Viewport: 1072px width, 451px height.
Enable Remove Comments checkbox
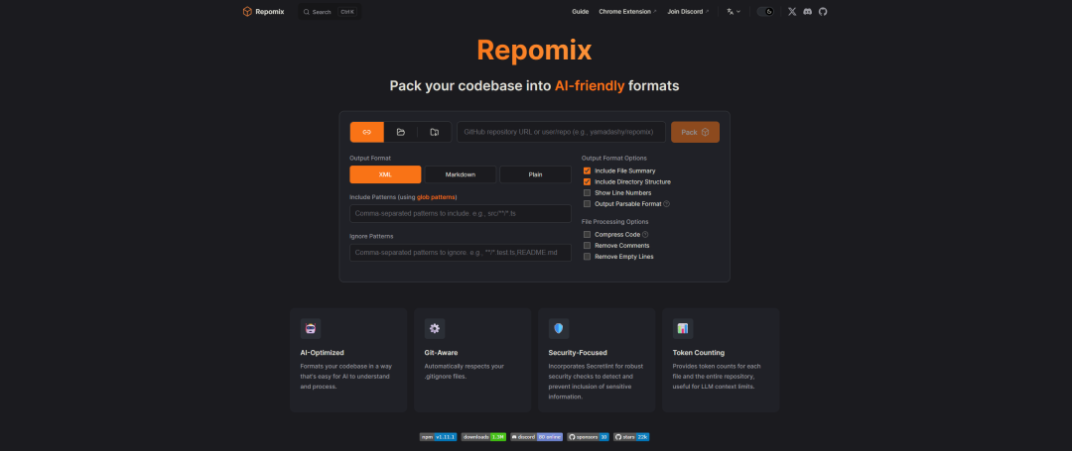coord(587,246)
